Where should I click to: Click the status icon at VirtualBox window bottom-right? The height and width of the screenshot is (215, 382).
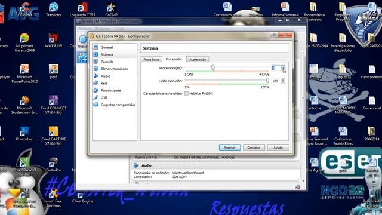297,187
